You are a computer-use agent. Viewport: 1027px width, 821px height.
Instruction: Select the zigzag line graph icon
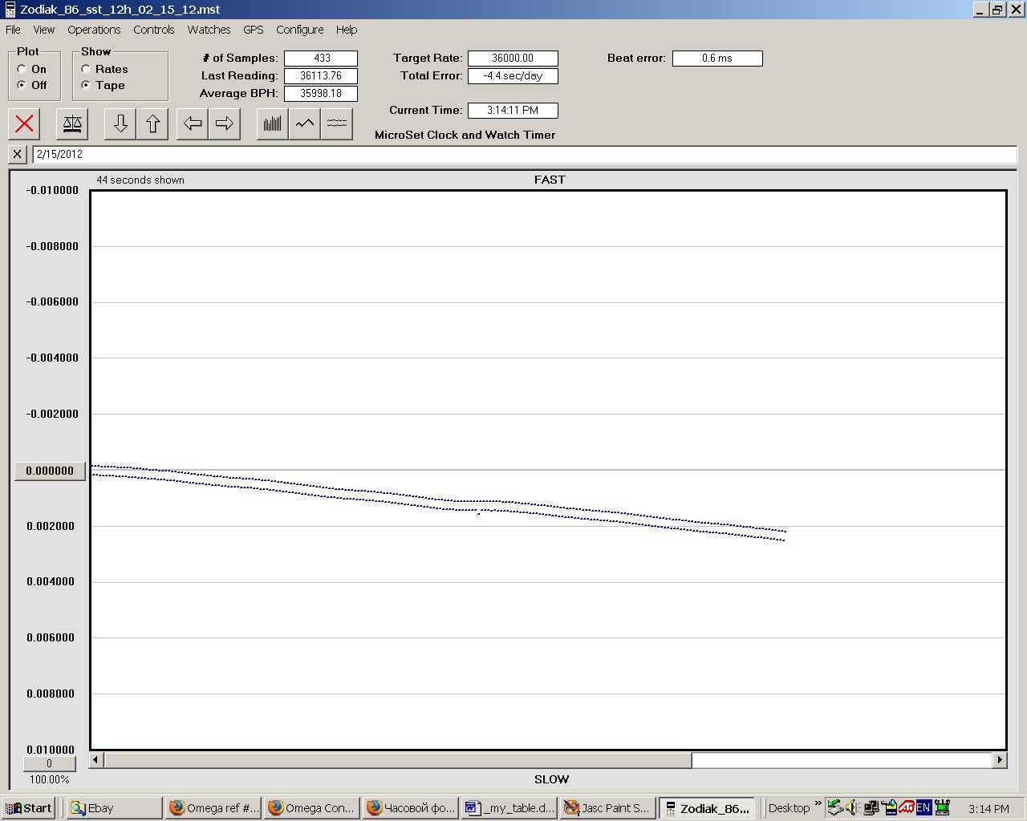tap(305, 123)
